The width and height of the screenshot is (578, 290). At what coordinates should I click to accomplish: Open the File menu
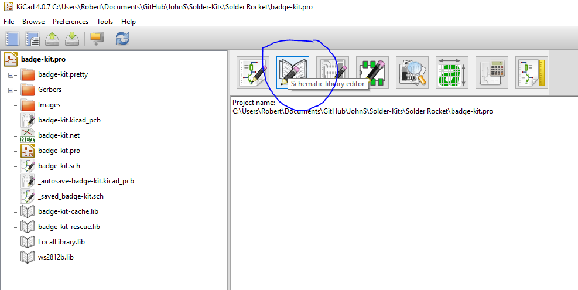click(9, 22)
